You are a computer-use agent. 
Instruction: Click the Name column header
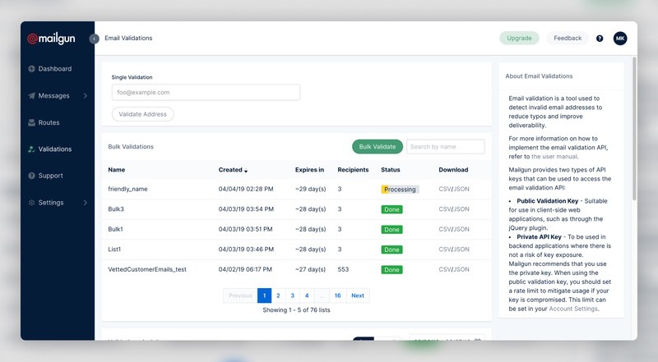(117, 170)
